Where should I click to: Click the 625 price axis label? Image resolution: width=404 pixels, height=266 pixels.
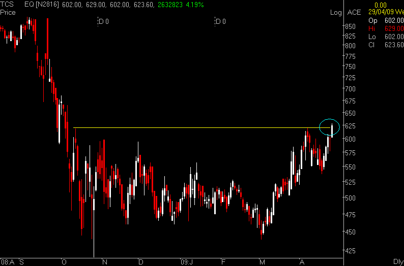click(x=350, y=126)
